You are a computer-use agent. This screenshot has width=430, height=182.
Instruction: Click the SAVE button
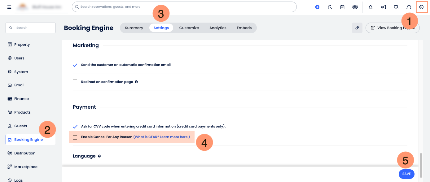point(406,174)
